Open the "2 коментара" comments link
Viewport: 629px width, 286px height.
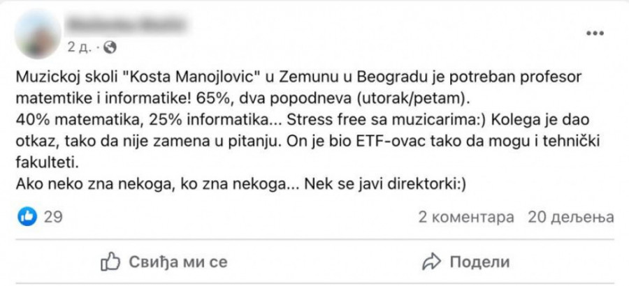pos(466,217)
